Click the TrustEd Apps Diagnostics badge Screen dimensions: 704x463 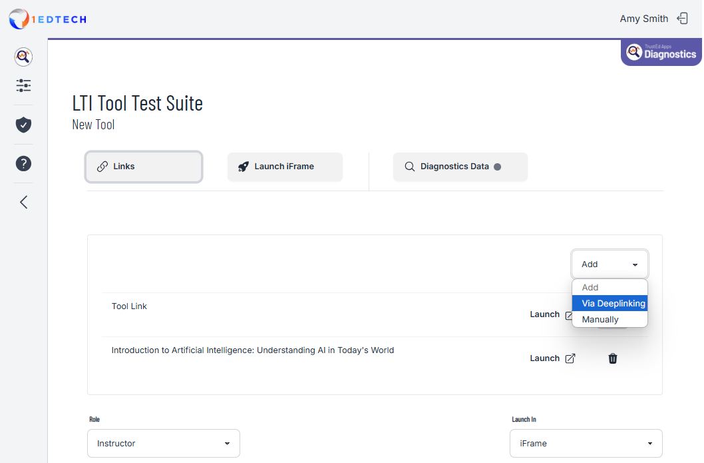(661, 52)
